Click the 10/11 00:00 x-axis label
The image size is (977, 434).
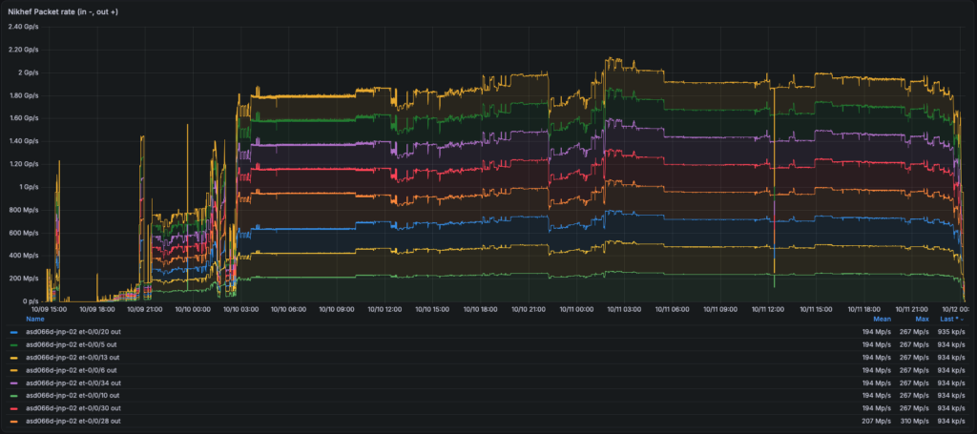(576, 308)
